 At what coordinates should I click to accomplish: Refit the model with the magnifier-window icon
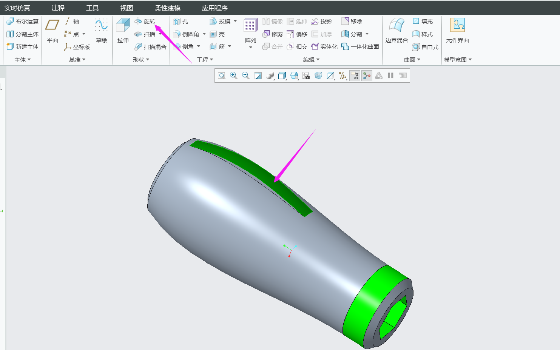(222, 76)
